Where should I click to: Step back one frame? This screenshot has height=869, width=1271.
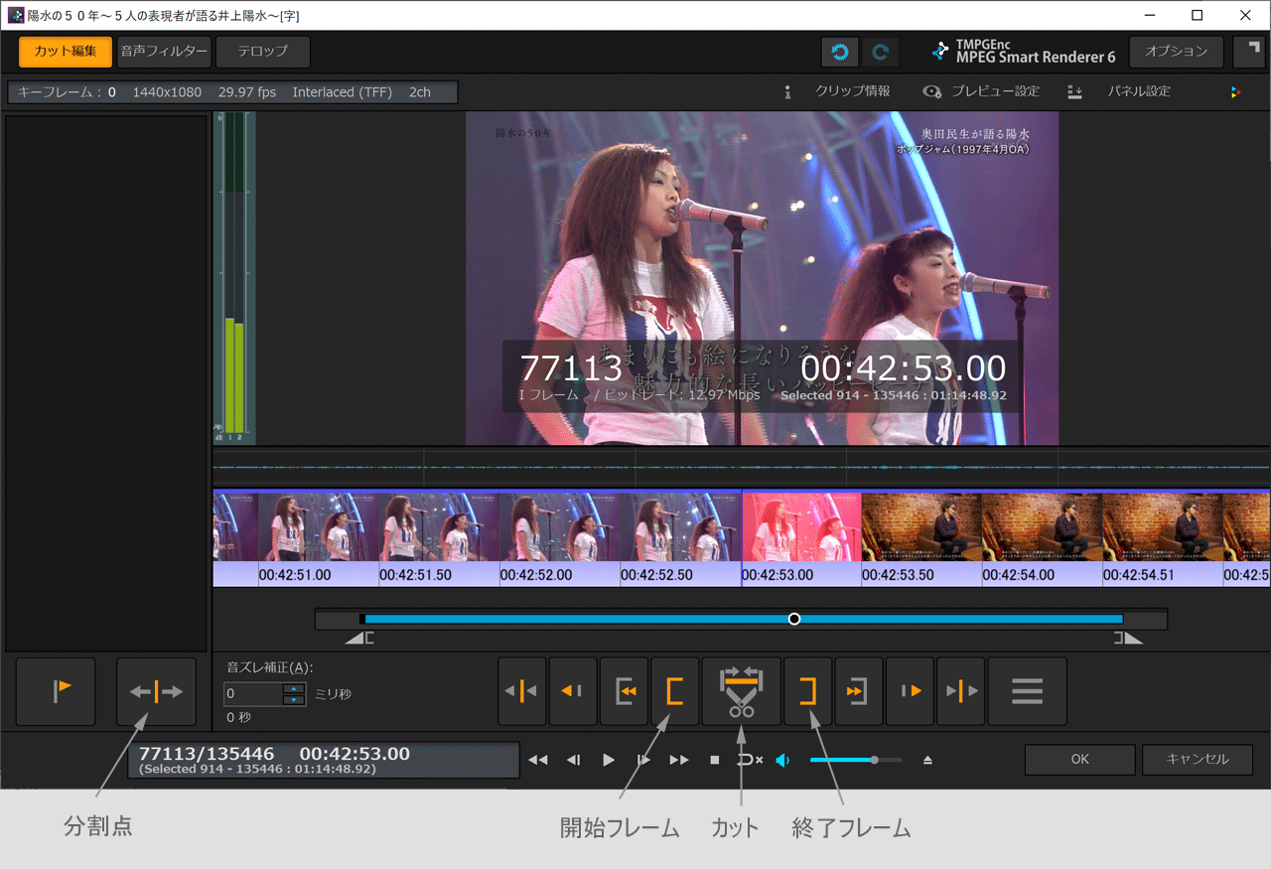coord(573,760)
